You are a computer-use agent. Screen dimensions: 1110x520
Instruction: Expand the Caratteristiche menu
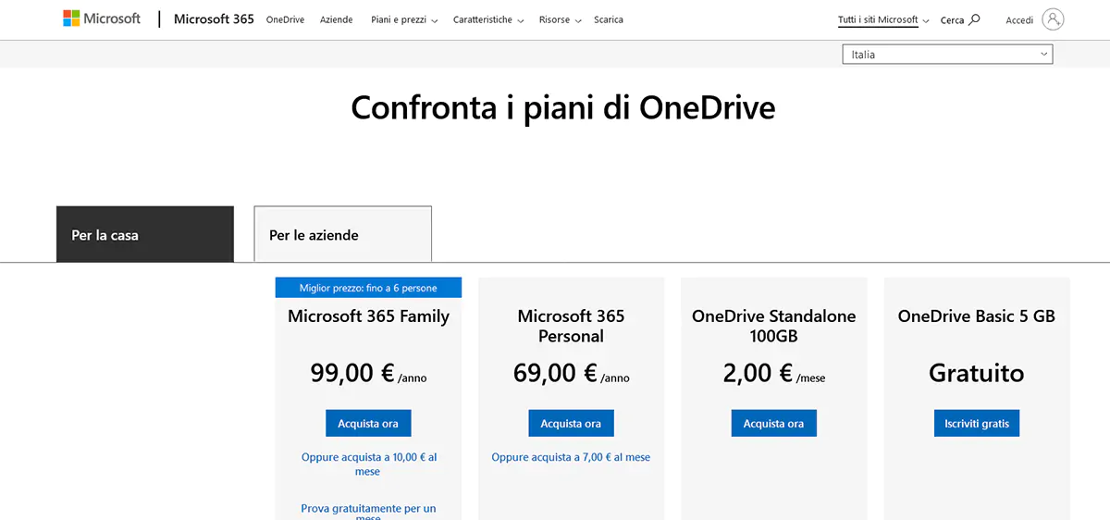488,20
